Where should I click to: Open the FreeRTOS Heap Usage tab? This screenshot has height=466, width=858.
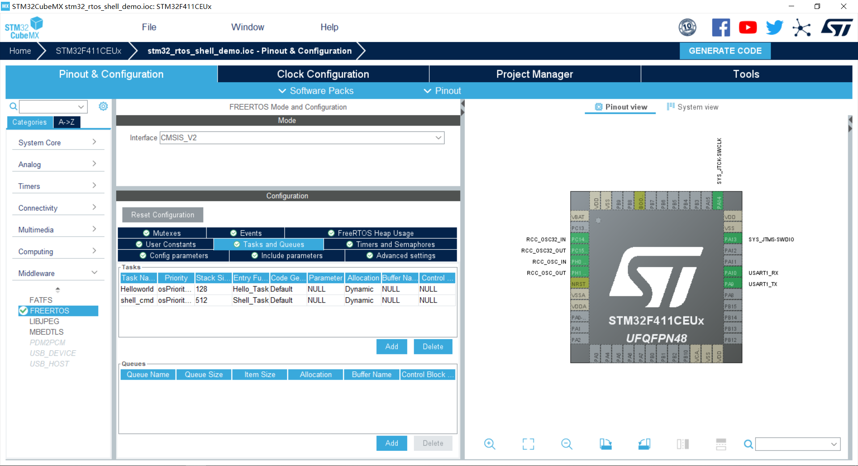(x=371, y=233)
